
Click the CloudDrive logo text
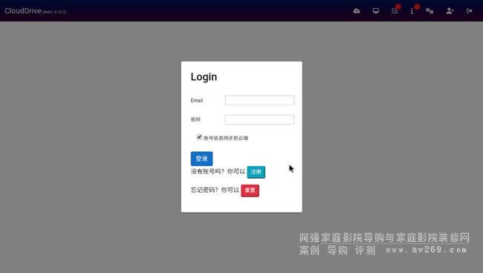[23, 11]
